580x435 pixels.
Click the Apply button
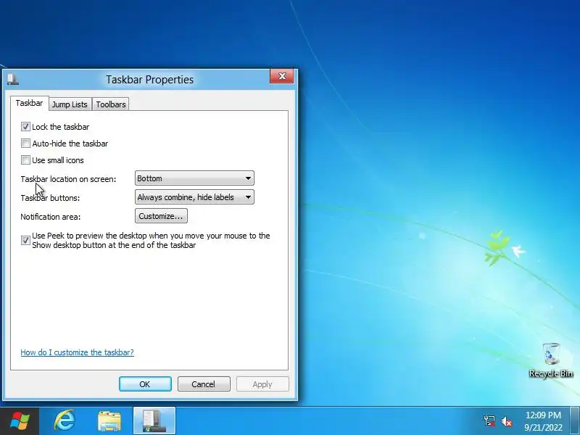(x=262, y=384)
